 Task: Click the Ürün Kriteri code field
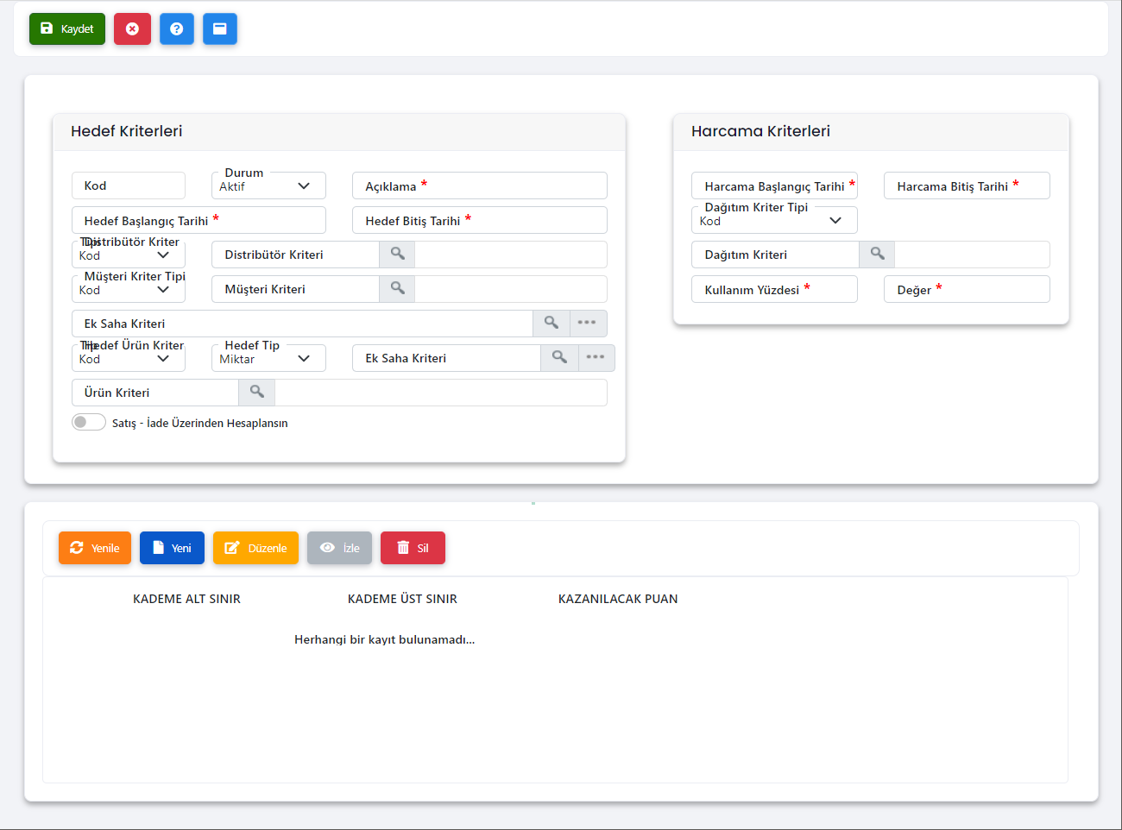(155, 393)
